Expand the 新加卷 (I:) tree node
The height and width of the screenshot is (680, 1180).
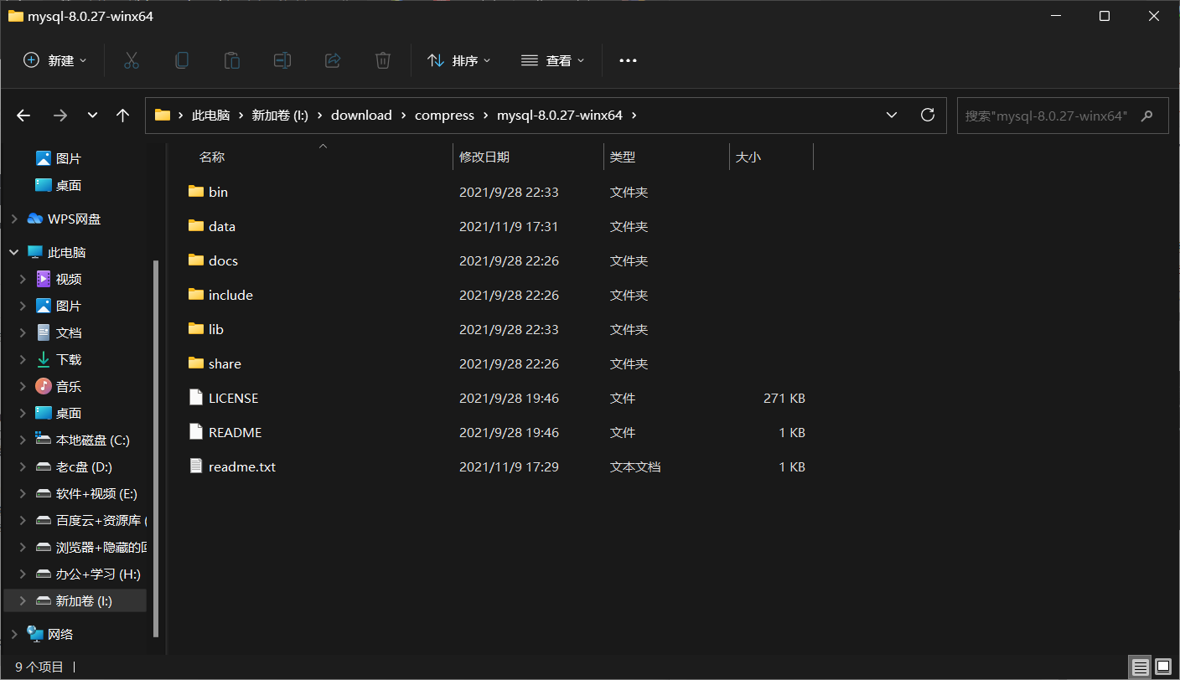[x=23, y=600]
